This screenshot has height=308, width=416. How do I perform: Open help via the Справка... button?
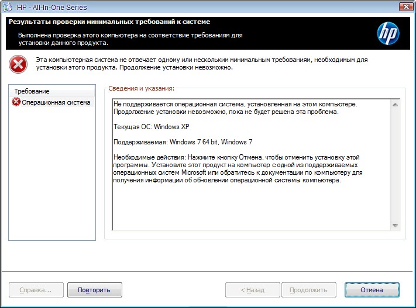pyautogui.click(x=36, y=290)
